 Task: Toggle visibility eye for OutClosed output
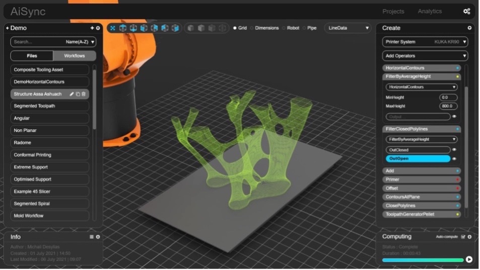(x=454, y=149)
